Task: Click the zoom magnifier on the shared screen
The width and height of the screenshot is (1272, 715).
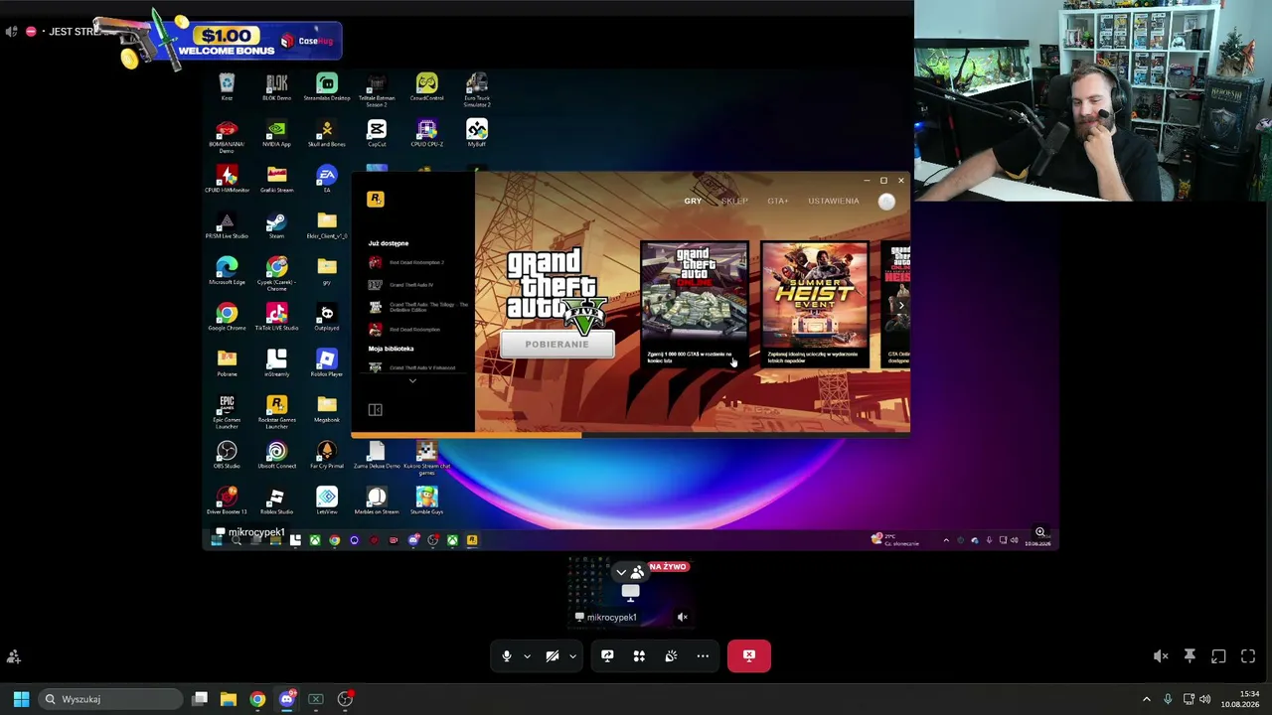Action: click(x=1040, y=532)
